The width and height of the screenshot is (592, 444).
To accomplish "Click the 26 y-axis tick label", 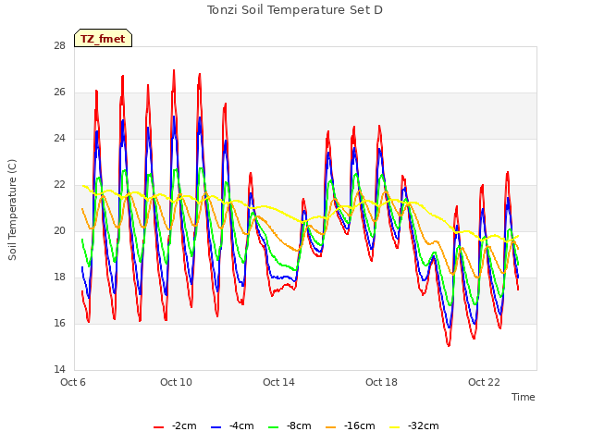I will pos(59,92).
